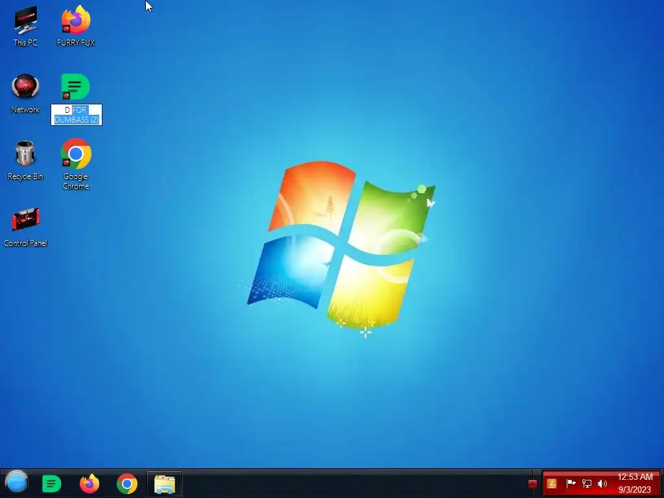Click inside the highlighted rename text box
This screenshot has width=664, height=498.
click(x=77, y=115)
